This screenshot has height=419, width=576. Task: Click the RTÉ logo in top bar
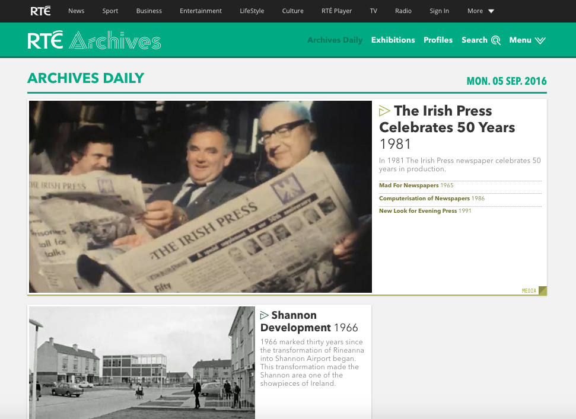coord(40,11)
